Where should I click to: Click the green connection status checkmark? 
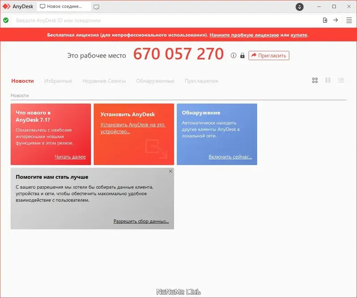(6, 20)
